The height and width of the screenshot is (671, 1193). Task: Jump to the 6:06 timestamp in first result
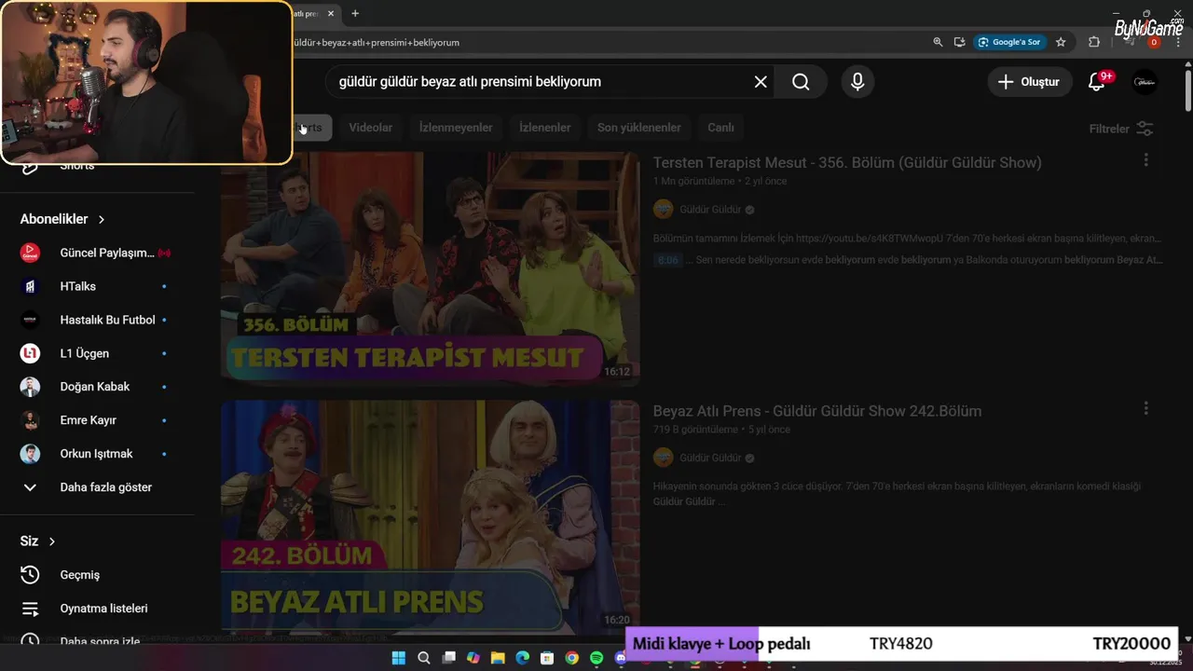coord(667,260)
